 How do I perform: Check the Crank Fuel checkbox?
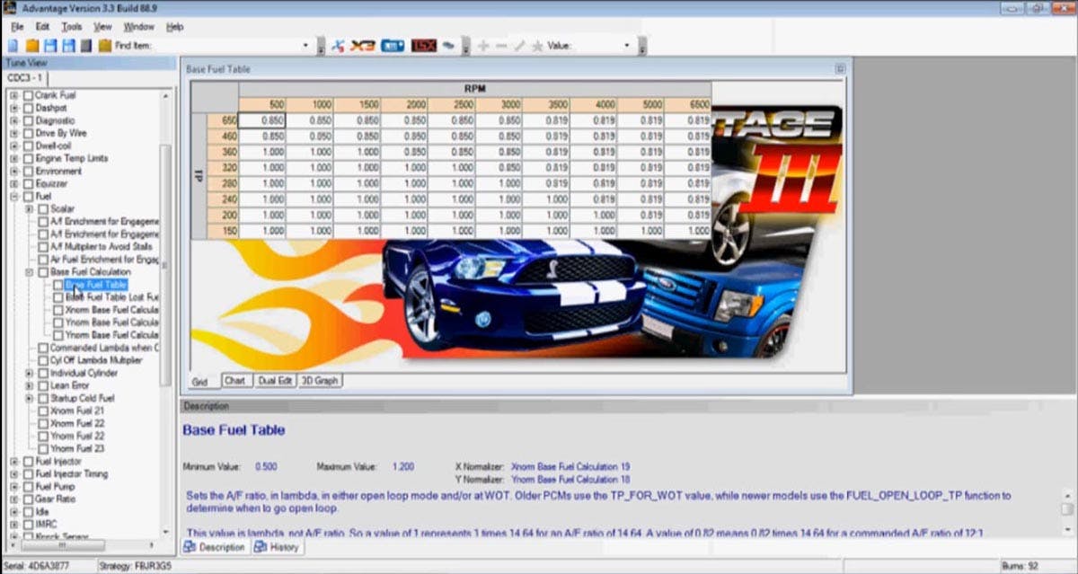(x=28, y=95)
